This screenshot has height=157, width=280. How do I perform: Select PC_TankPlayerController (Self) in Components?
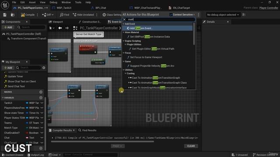pyautogui.click(x=23, y=34)
